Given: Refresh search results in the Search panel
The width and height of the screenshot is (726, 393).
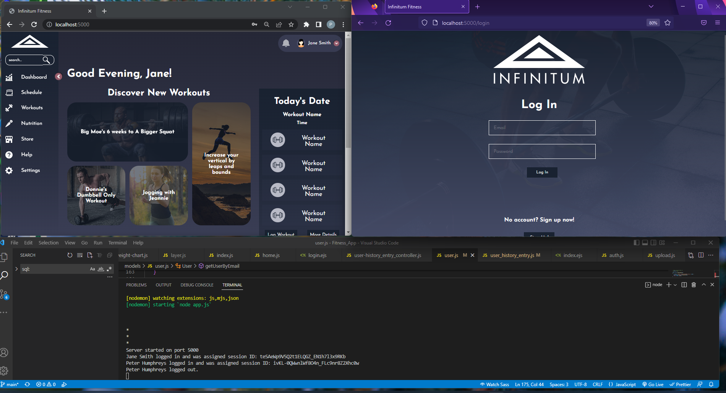Looking at the screenshot, I should pos(70,255).
